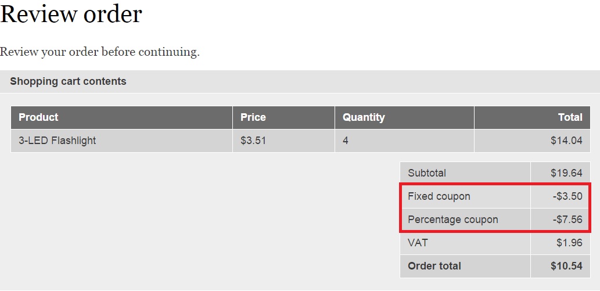Select the 3-LED Flashlight product name
Image resolution: width=600 pixels, height=291 pixels.
[x=58, y=141]
